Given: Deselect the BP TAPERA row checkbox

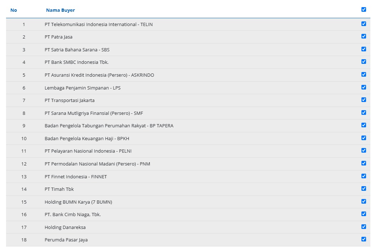Looking at the screenshot, I should coord(364,125).
